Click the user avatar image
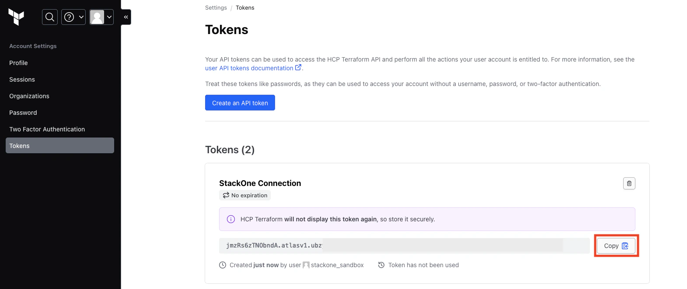687x289 pixels. tap(97, 17)
